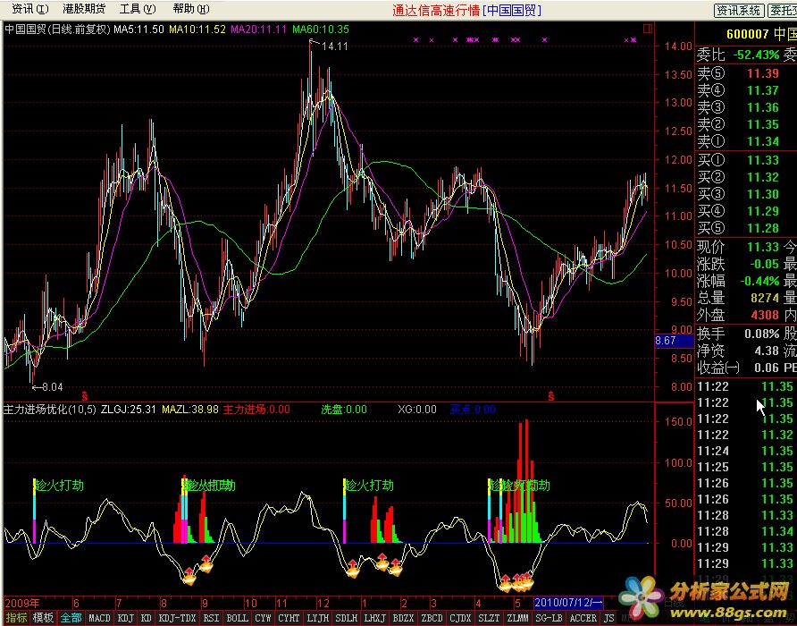Select the BOLL indicator tab

click(x=237, y=618)
